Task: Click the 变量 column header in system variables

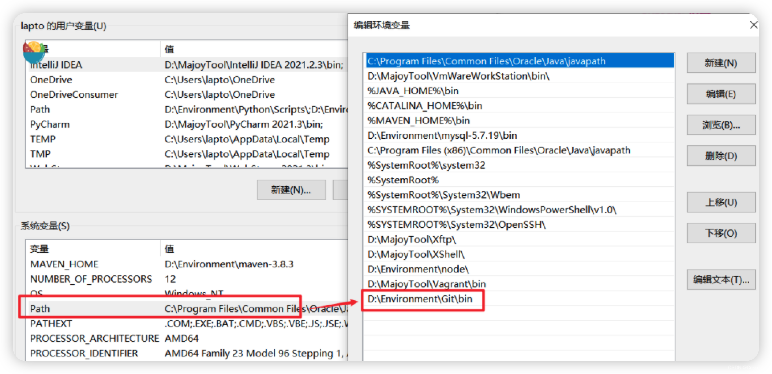Action: pos(93,249)
